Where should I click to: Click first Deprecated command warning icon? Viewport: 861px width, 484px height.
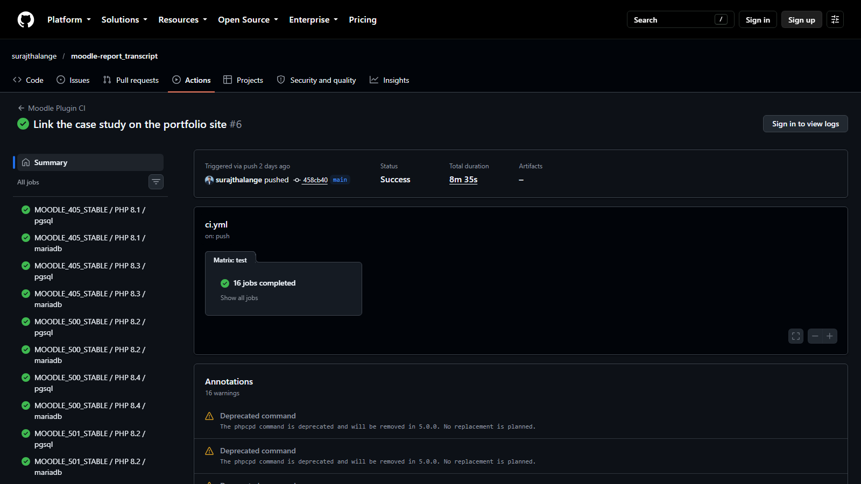pyautogui.click(x=209, y=416)
